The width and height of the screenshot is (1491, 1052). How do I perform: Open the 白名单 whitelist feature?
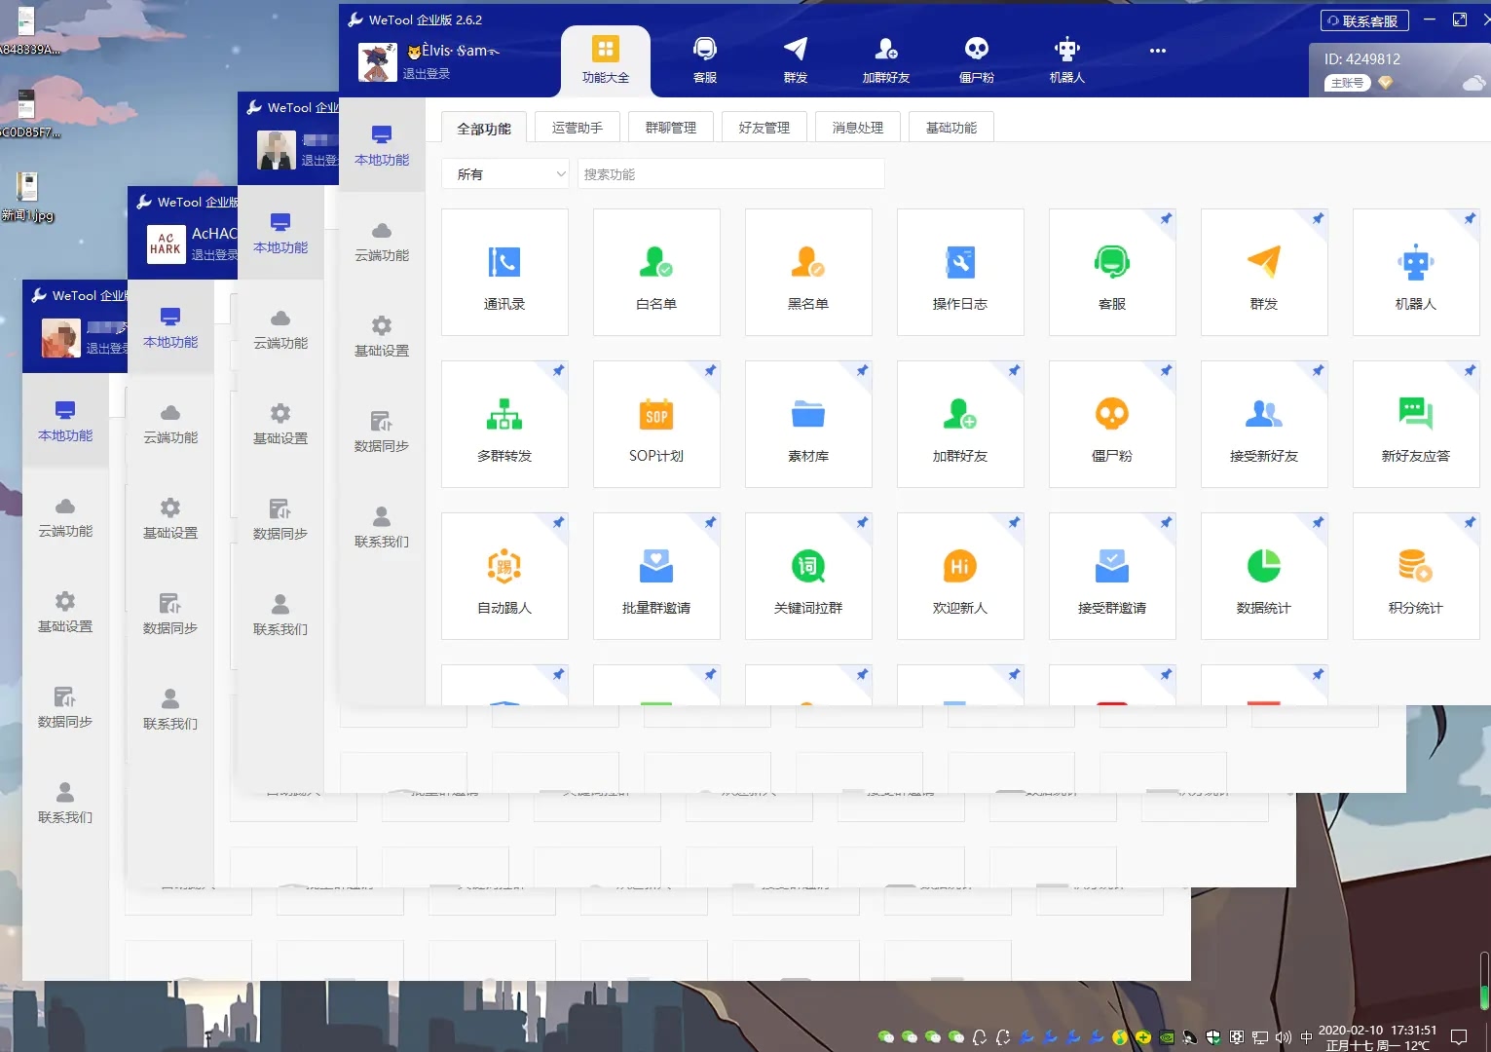(x=656, y=272)
